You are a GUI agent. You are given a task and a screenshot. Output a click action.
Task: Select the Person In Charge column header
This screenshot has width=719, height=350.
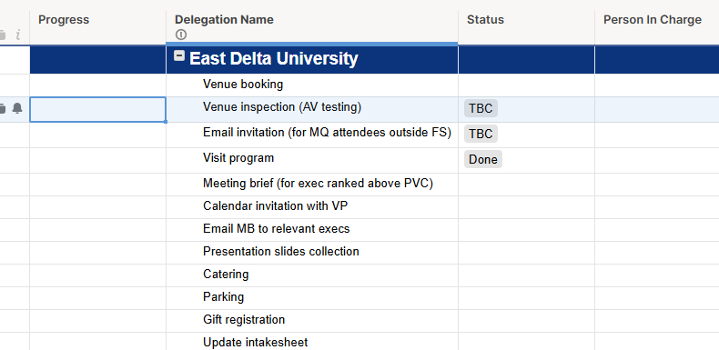tap(656, 28)
